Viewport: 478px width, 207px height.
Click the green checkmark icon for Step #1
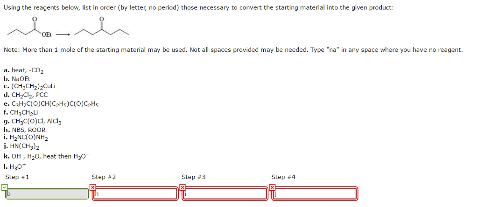4,187
